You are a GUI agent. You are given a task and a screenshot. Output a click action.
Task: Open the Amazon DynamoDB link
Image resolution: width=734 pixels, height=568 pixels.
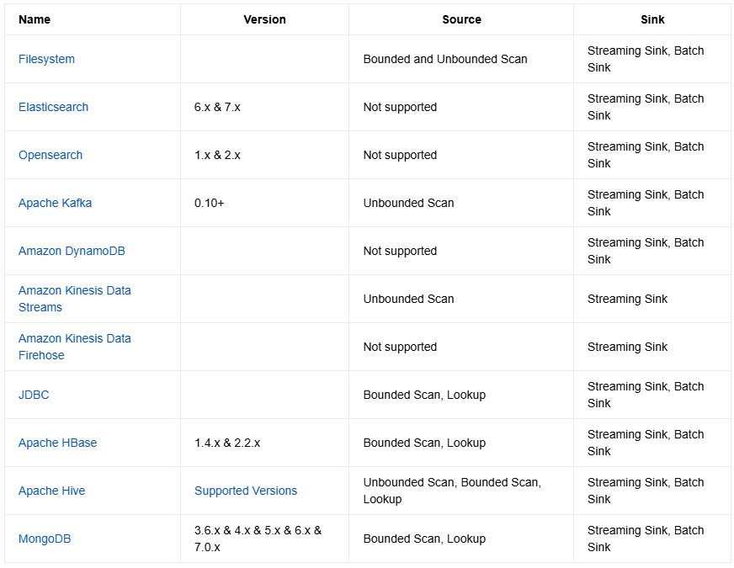(72, 251)
